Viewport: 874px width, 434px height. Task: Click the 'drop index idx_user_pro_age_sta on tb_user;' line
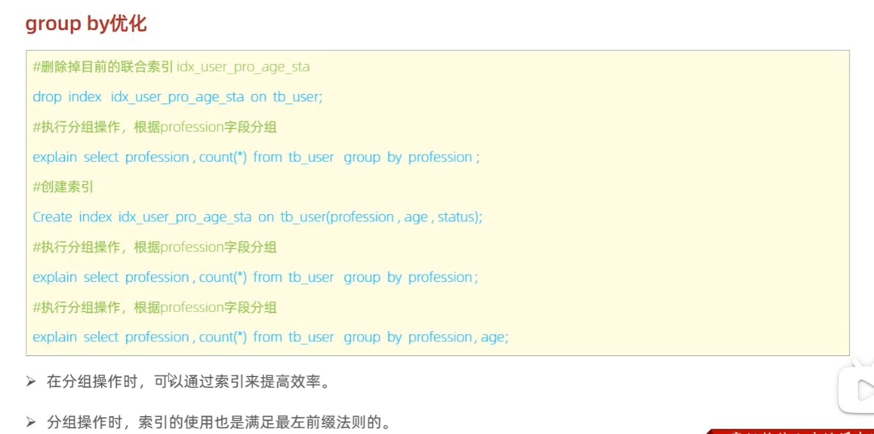pyautogui.click(x=178, y=97)
